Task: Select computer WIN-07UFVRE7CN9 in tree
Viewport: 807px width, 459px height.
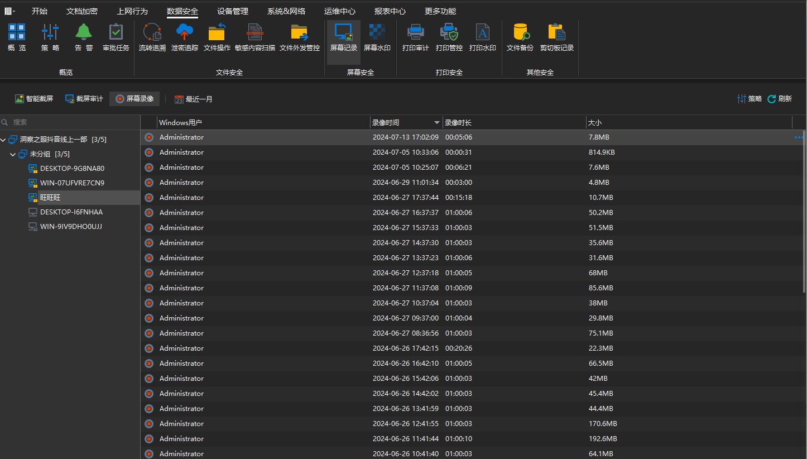Action: pyautogui.click(x=72, y=183)
